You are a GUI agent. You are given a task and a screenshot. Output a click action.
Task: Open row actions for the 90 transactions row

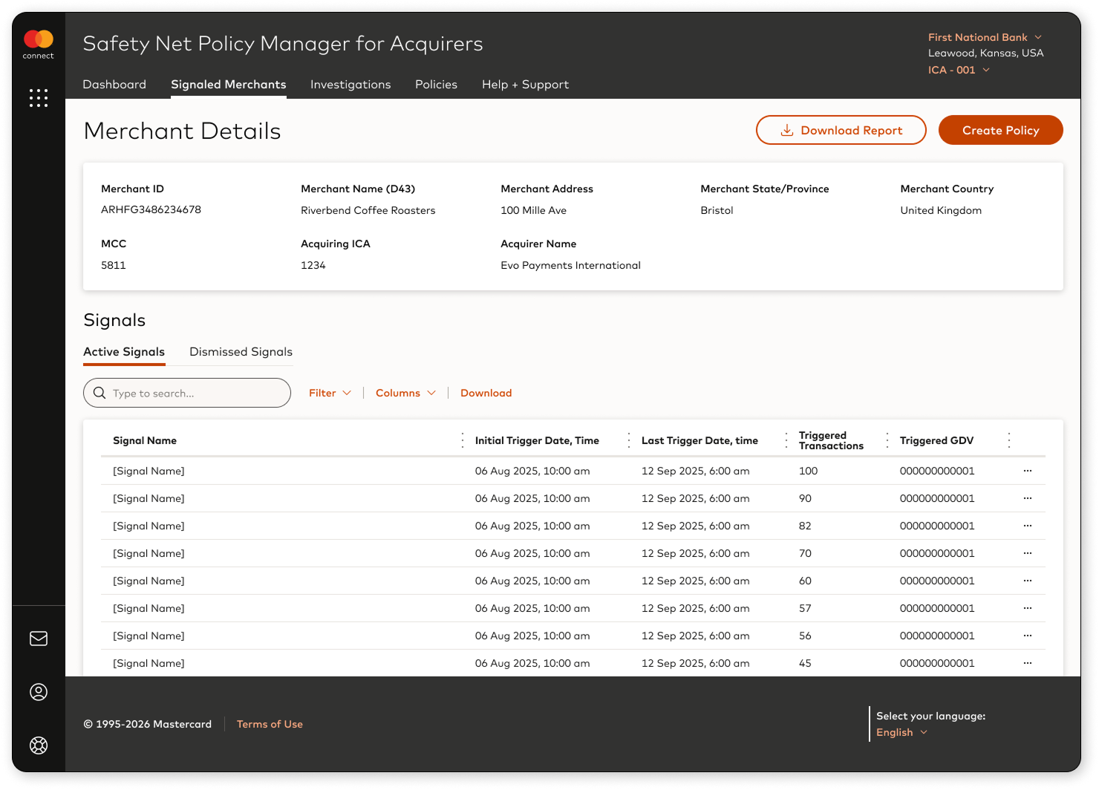pyautogui.click(x=1028, y=498)
